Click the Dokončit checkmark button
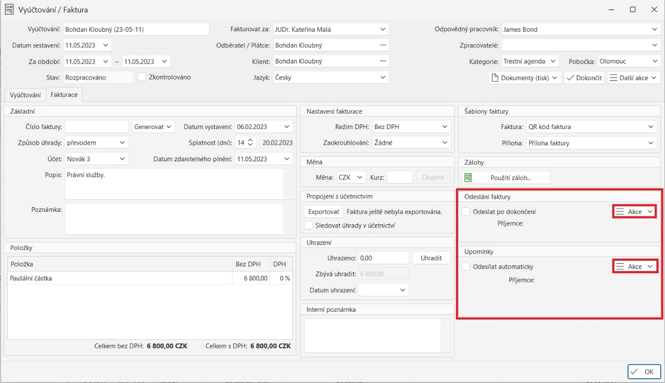665x383 pixels. [x=584, y=78]
